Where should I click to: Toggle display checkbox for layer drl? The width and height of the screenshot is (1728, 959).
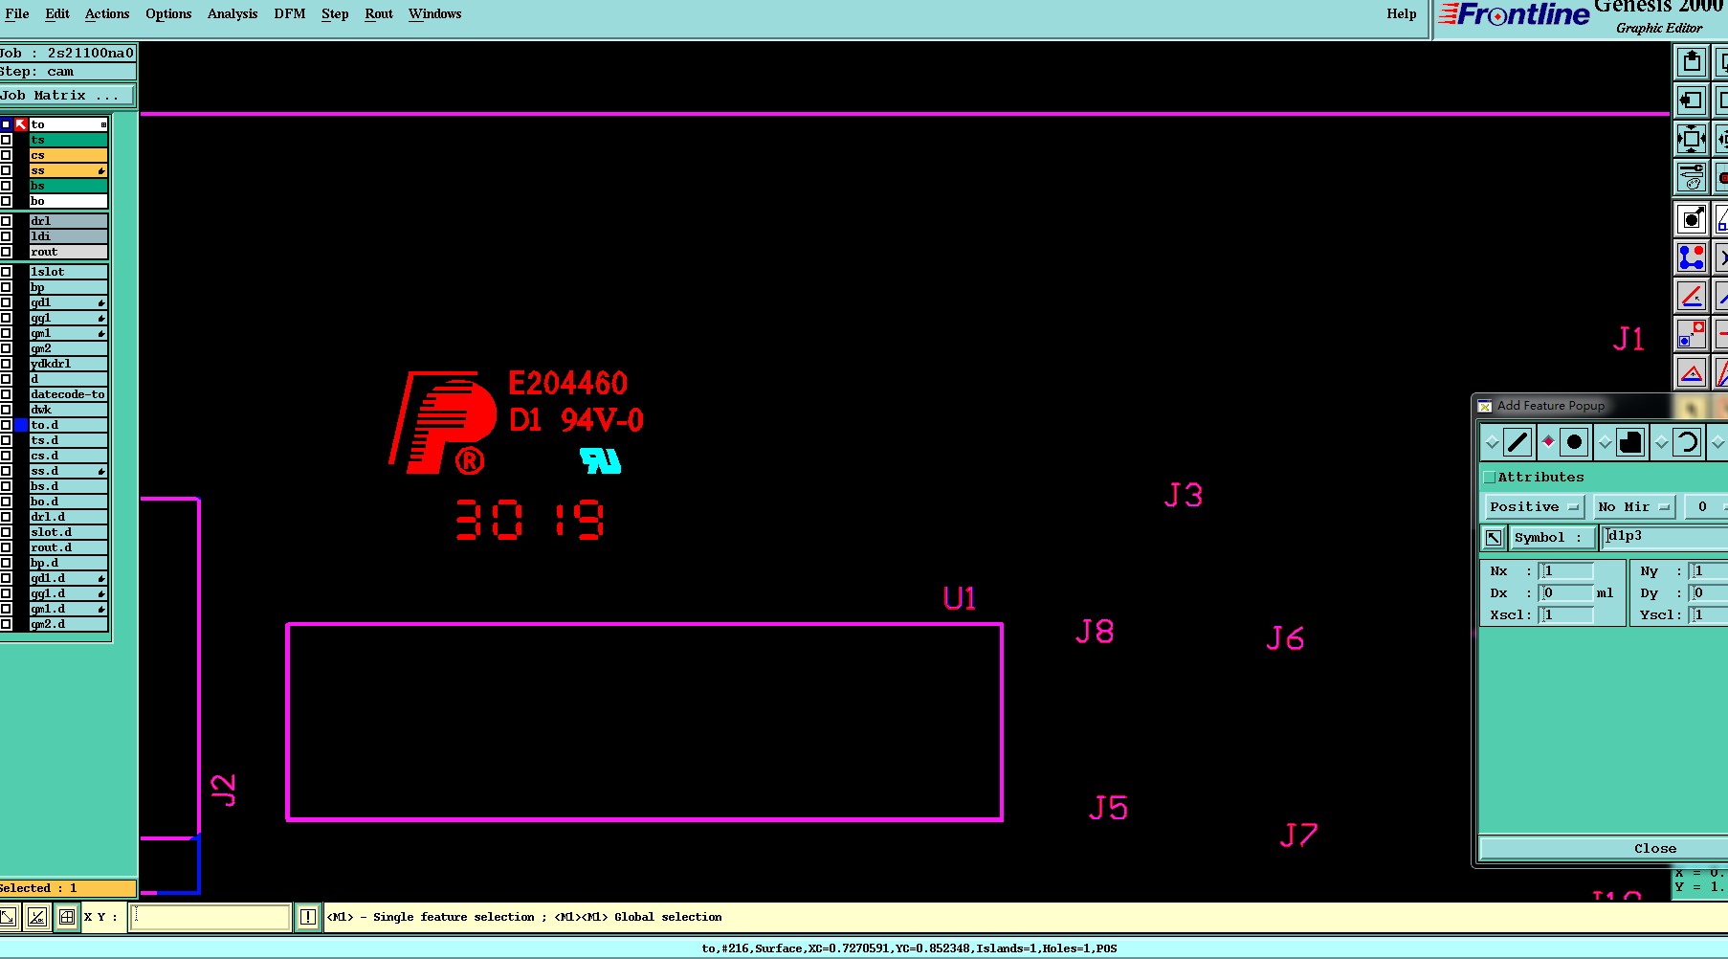[7, 221]
